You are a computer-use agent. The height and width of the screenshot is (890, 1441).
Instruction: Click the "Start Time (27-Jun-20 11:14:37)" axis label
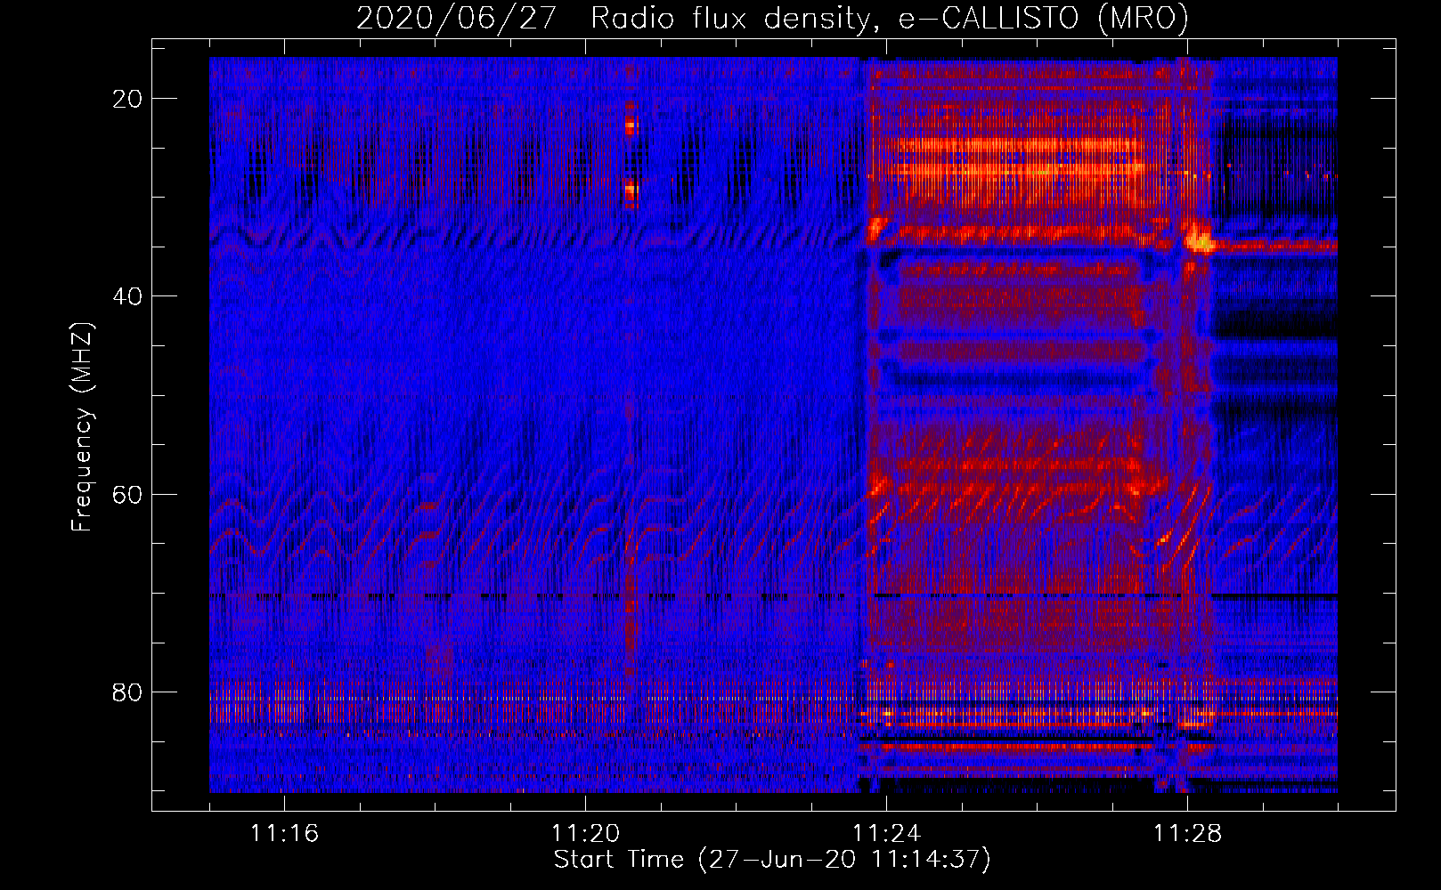click(772, 860)
